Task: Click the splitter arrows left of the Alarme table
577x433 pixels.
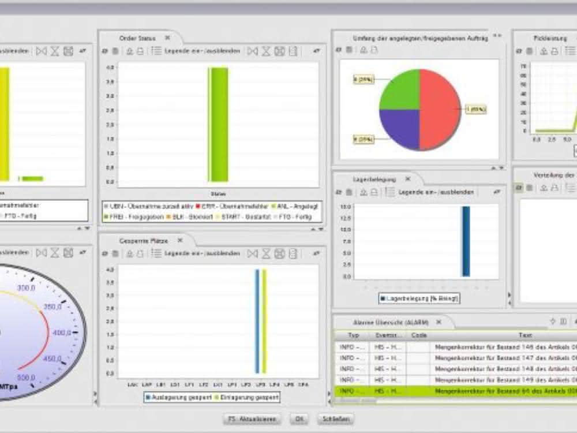Action: (x=329, y=398)
